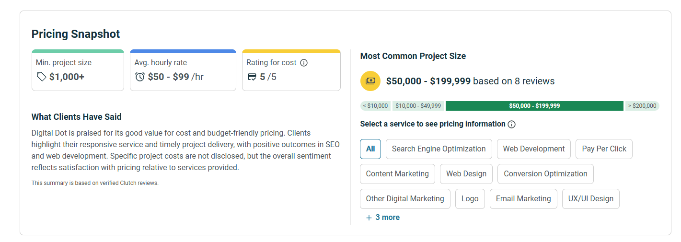Select the UX/UI Design service chip

(x=590, y=199)
